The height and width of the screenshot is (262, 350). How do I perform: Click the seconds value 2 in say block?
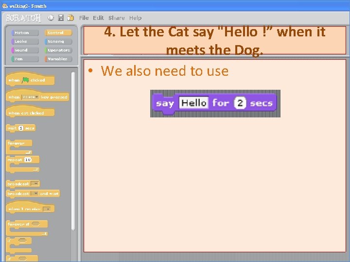point(240,103)
